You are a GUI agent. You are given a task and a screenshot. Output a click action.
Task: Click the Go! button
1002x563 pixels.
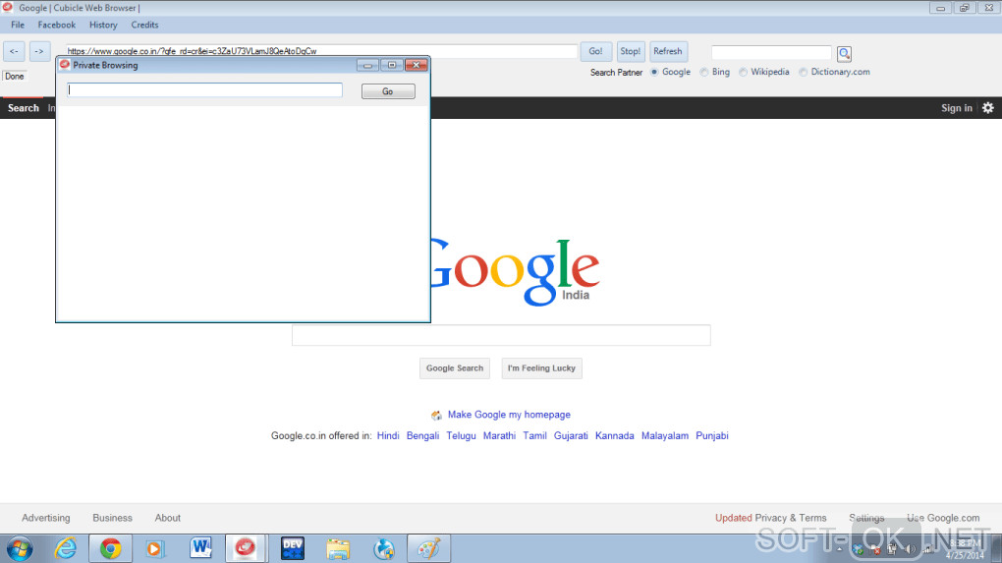coord(595,51)
